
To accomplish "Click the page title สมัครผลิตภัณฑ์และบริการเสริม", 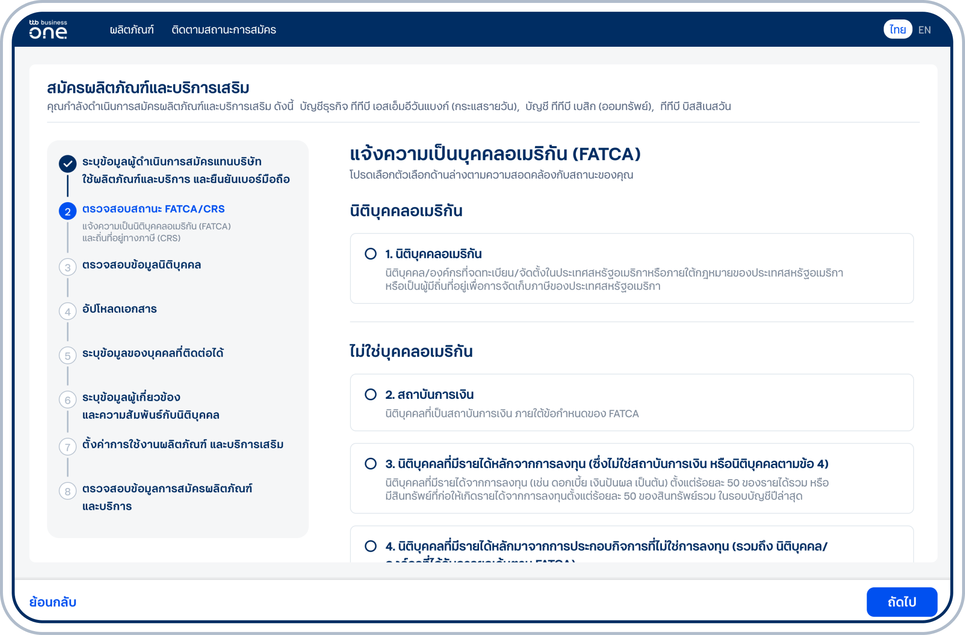I will tap(148, 88).
